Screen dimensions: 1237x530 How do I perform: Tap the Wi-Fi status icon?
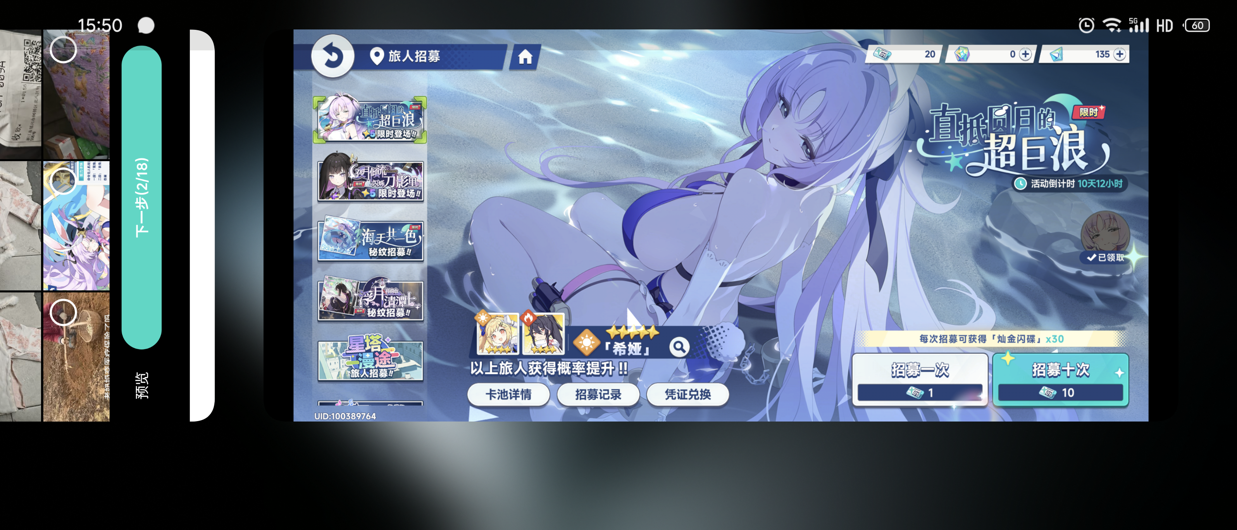(x=1112, y=25)
